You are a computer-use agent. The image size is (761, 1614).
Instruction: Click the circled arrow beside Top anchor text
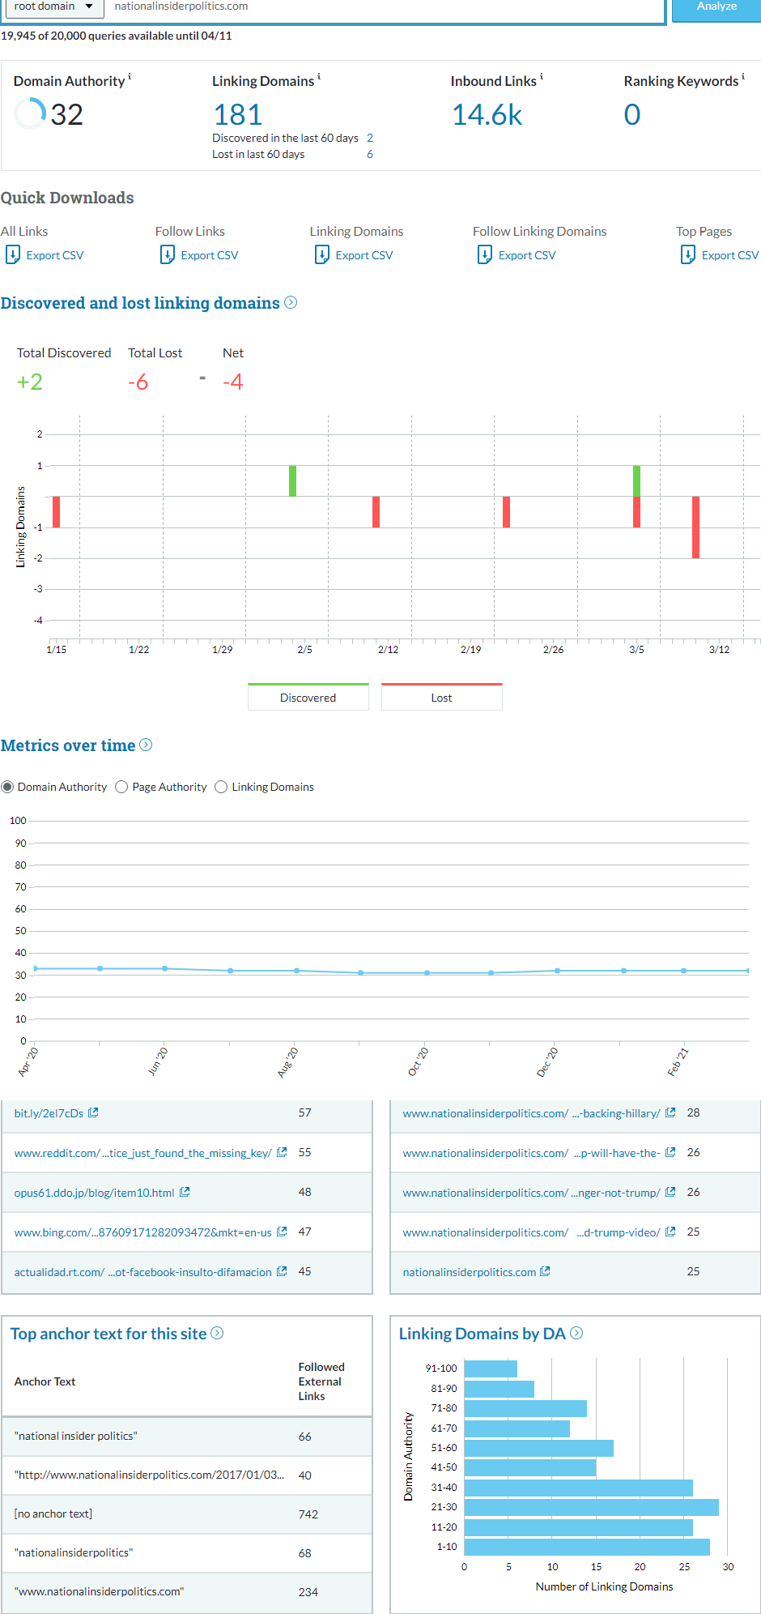[x=217, y=1333]
